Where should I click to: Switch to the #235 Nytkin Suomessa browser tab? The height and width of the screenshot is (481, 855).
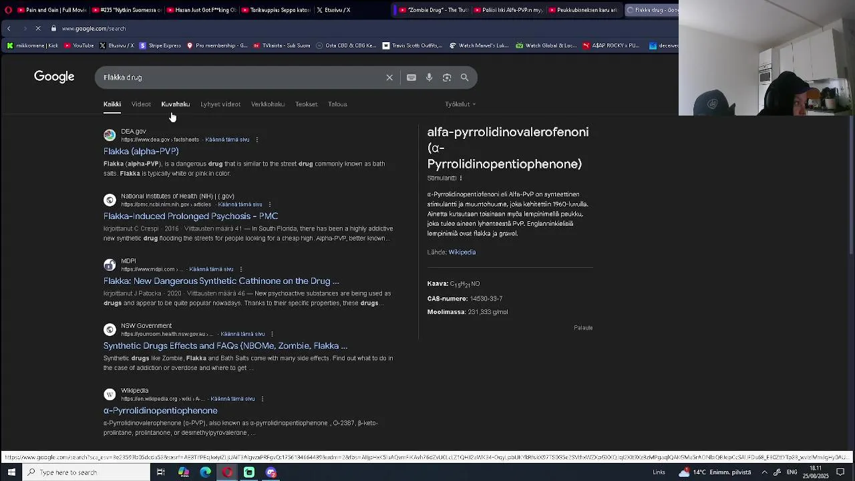(127, 10)
